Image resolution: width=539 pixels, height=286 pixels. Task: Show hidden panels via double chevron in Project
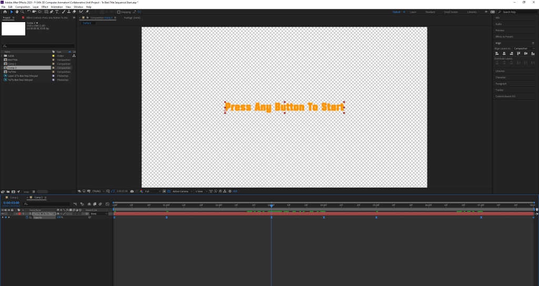click(74, 17)
